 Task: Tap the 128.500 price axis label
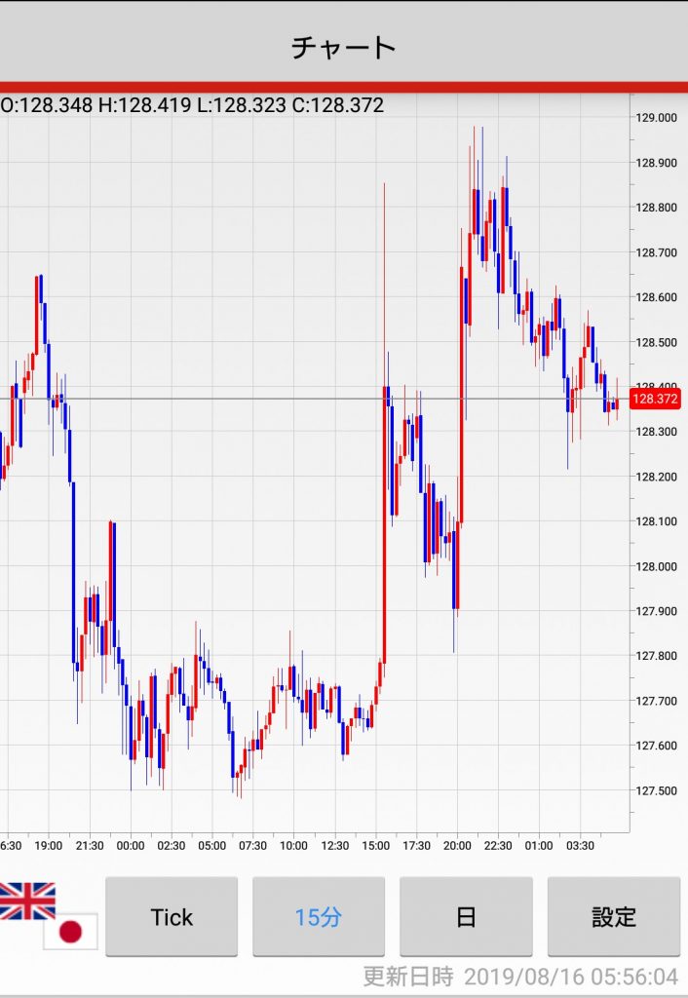click(x=655, y=342)
